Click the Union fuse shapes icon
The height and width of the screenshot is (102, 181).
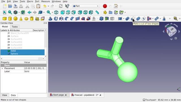(x=138, y=19)
